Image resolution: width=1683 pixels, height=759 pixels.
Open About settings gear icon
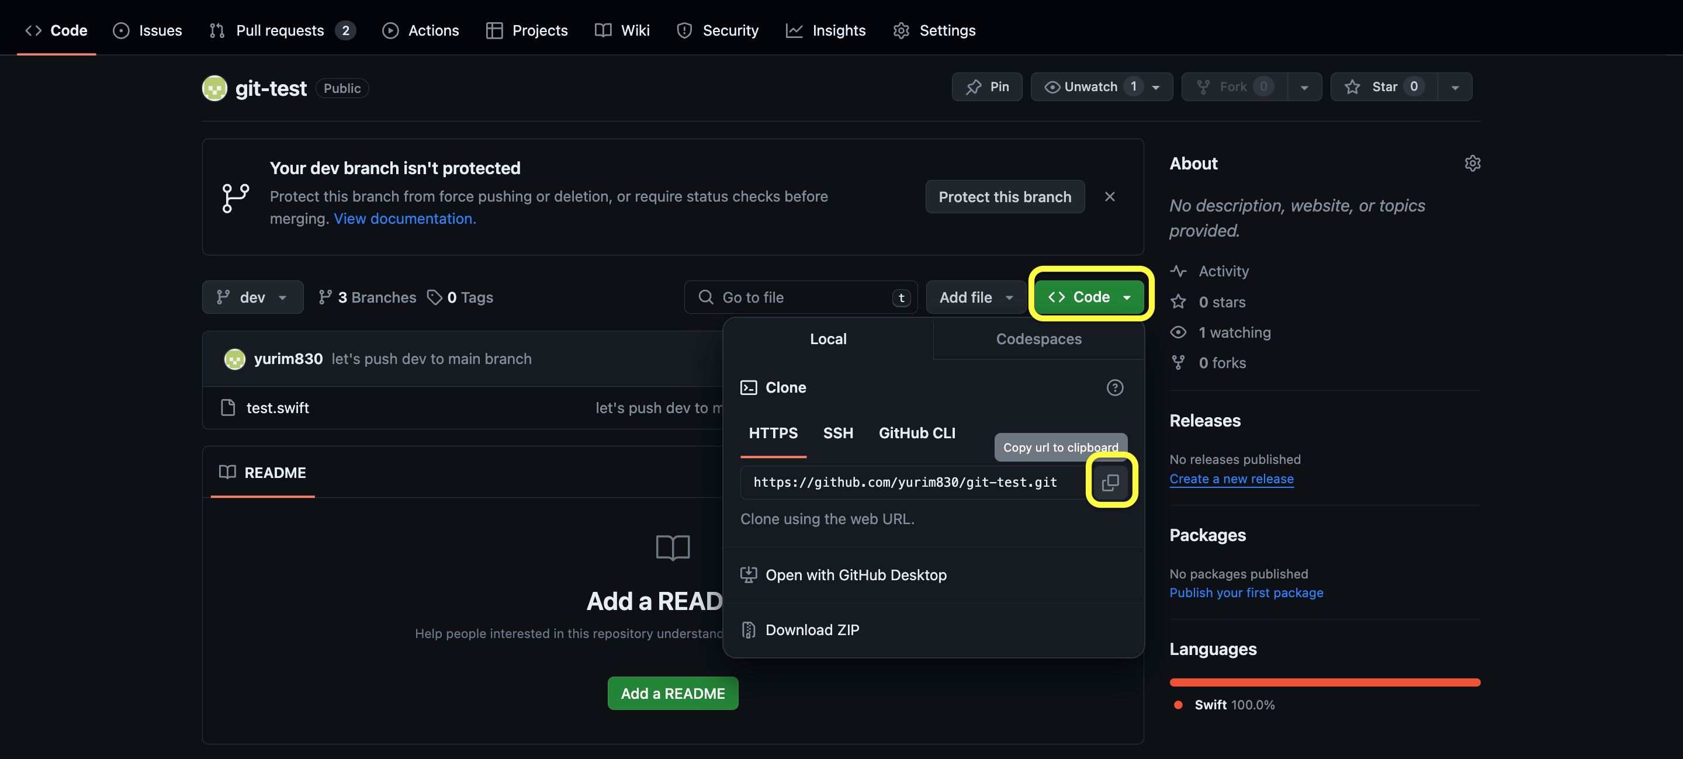pyautogui.click(x=1472, y=163)
